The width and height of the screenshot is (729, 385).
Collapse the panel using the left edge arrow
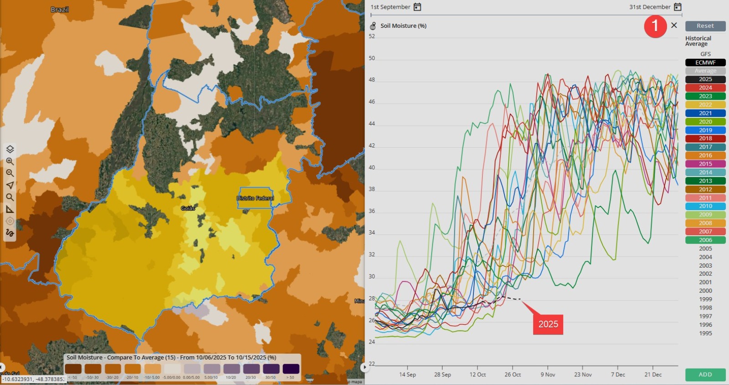click(2, 367)
